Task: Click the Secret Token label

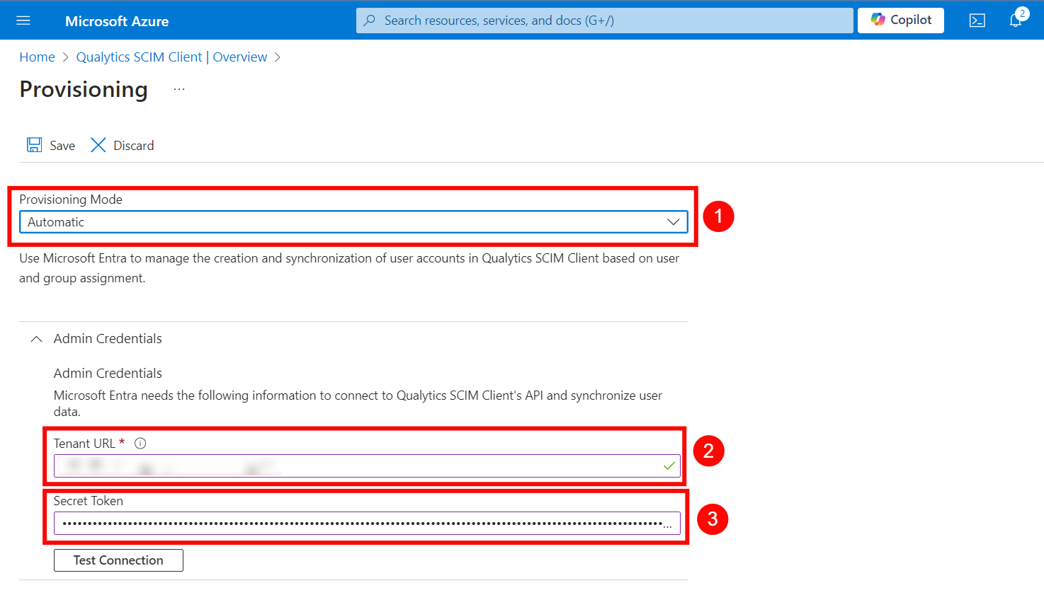Action: pos(89,501)
